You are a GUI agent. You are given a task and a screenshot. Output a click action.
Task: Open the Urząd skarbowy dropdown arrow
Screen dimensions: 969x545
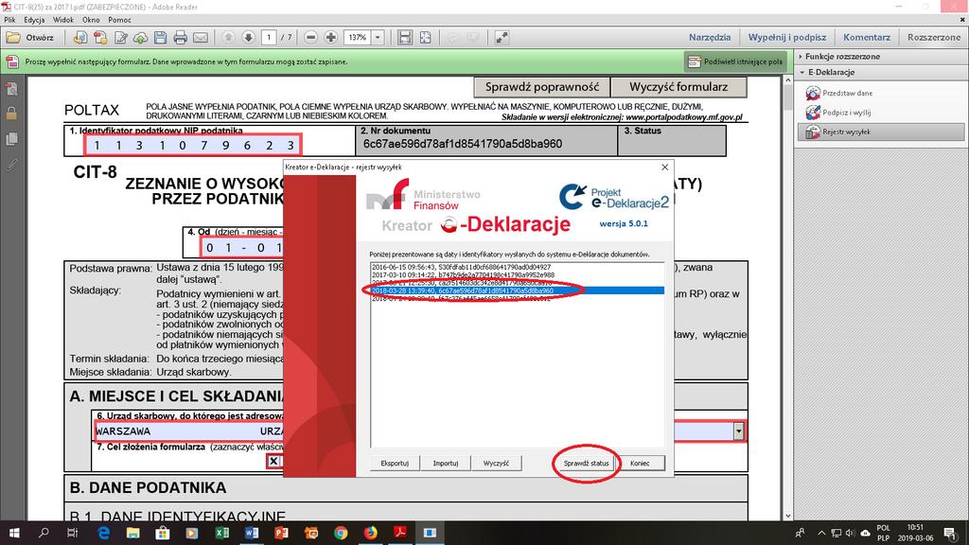738,431
